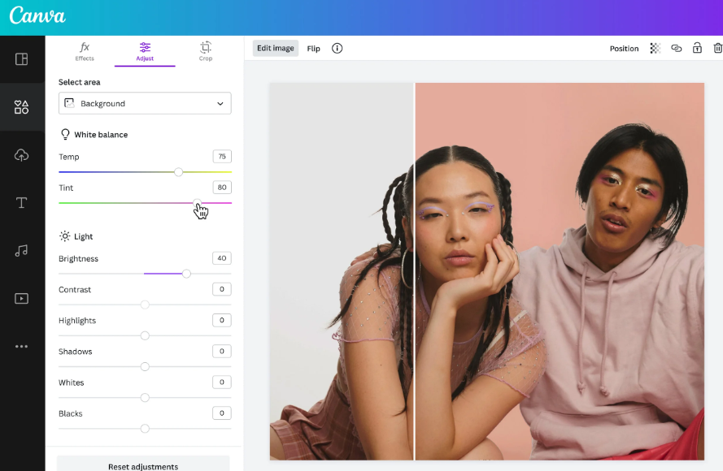Image resolution: width=723 pixels, height=471 pixels.
Task: Expand the White balance section
Action: pos(94,134)
